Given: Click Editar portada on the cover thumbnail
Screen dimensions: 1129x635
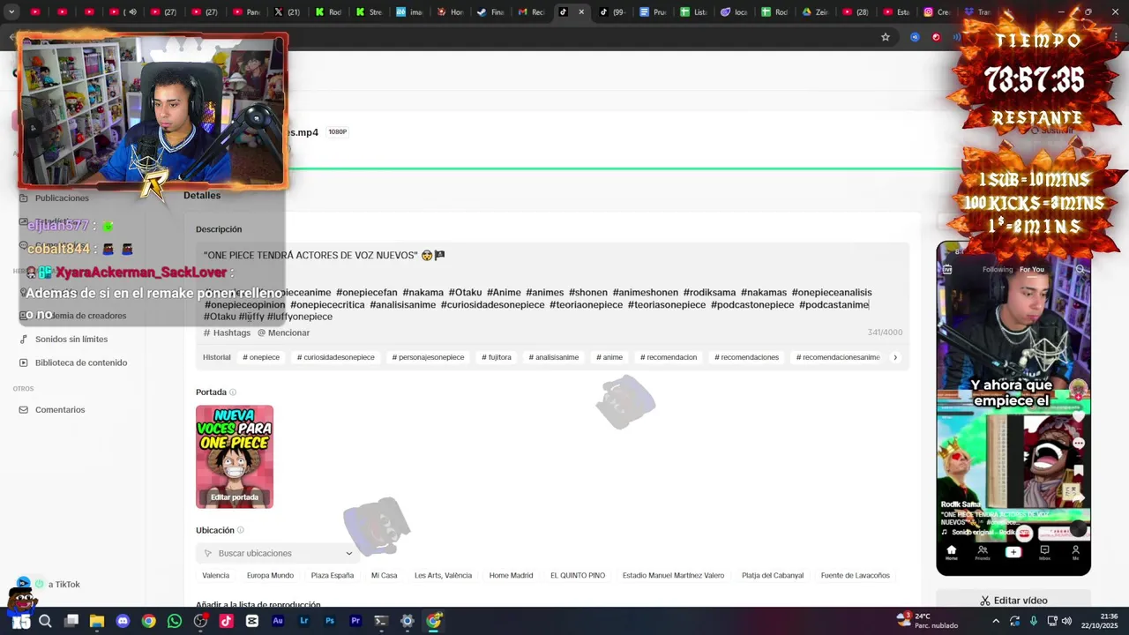Looking at the screenshot, I should (235, 497).
